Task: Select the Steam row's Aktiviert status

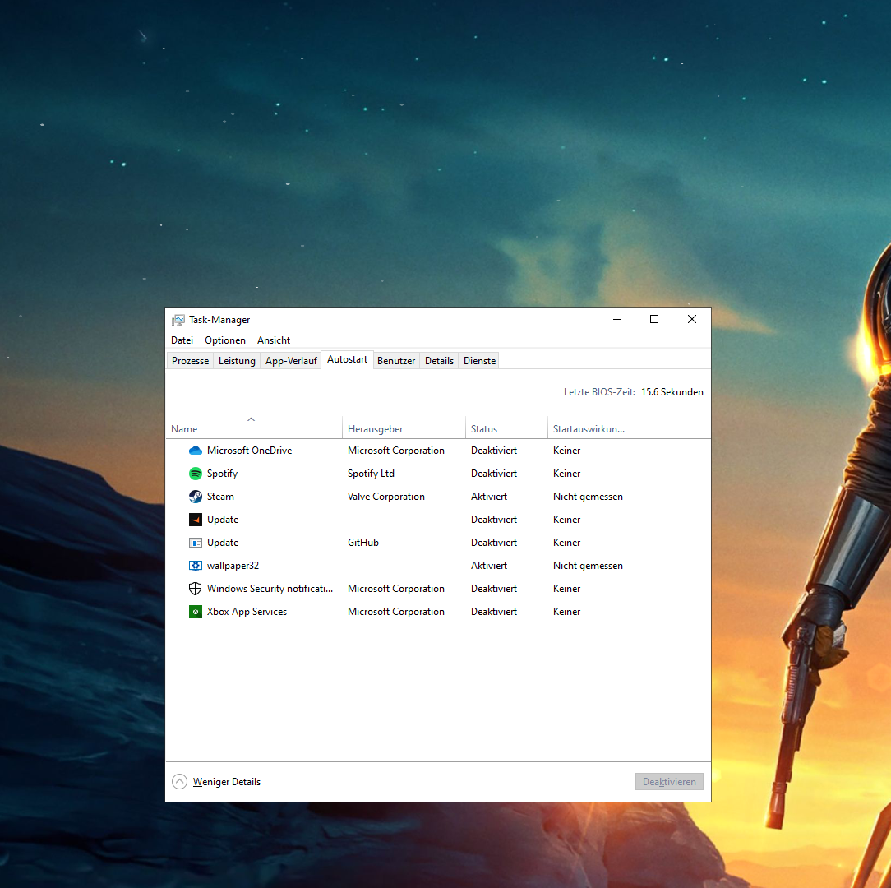Action: coord(489,497)
